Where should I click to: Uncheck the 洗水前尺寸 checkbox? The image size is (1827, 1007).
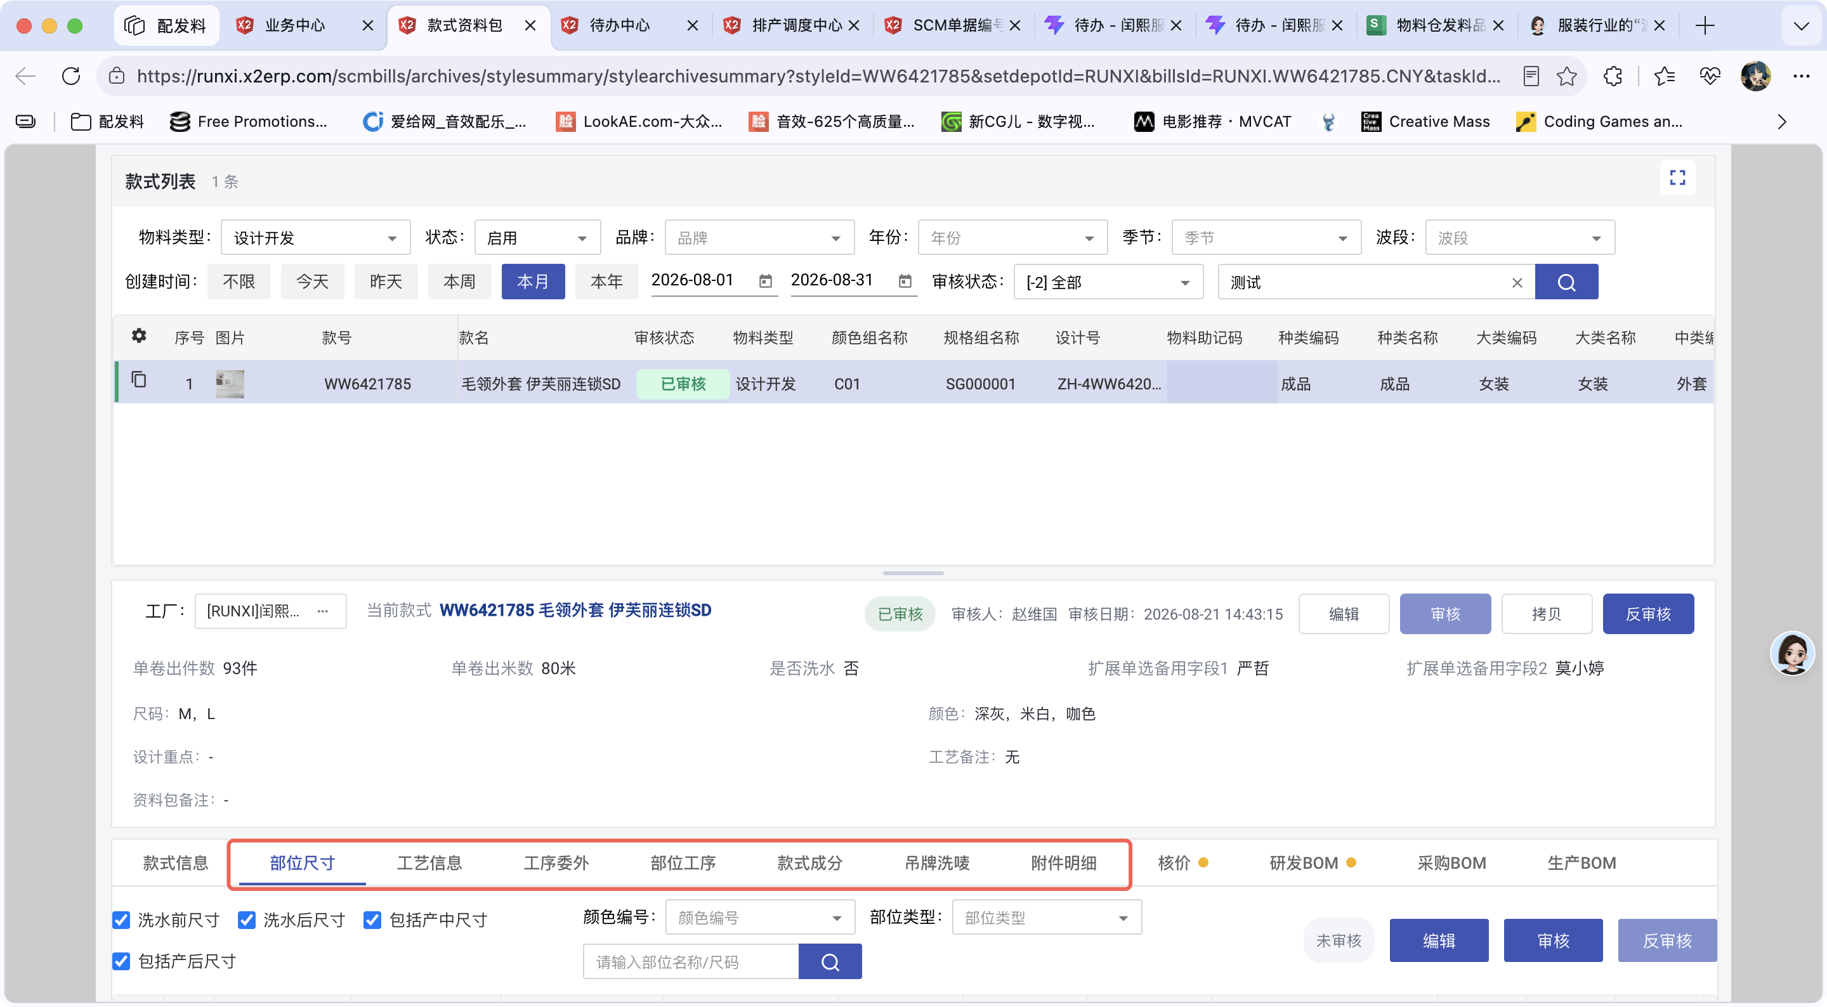click(x=121, y=919)
